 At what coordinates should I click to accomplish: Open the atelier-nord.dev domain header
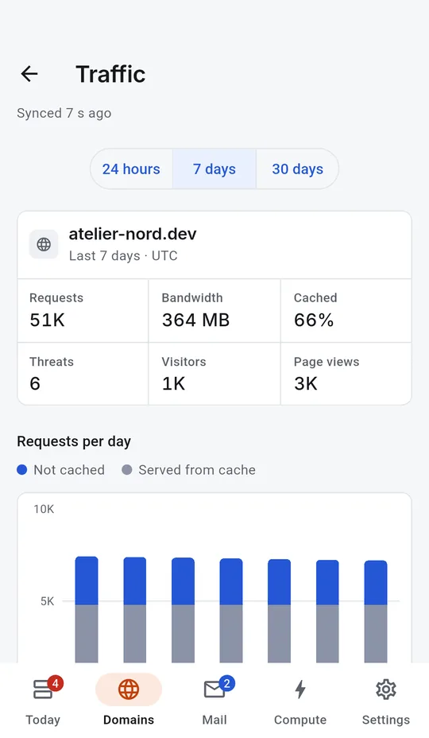[x=214, y=245]
